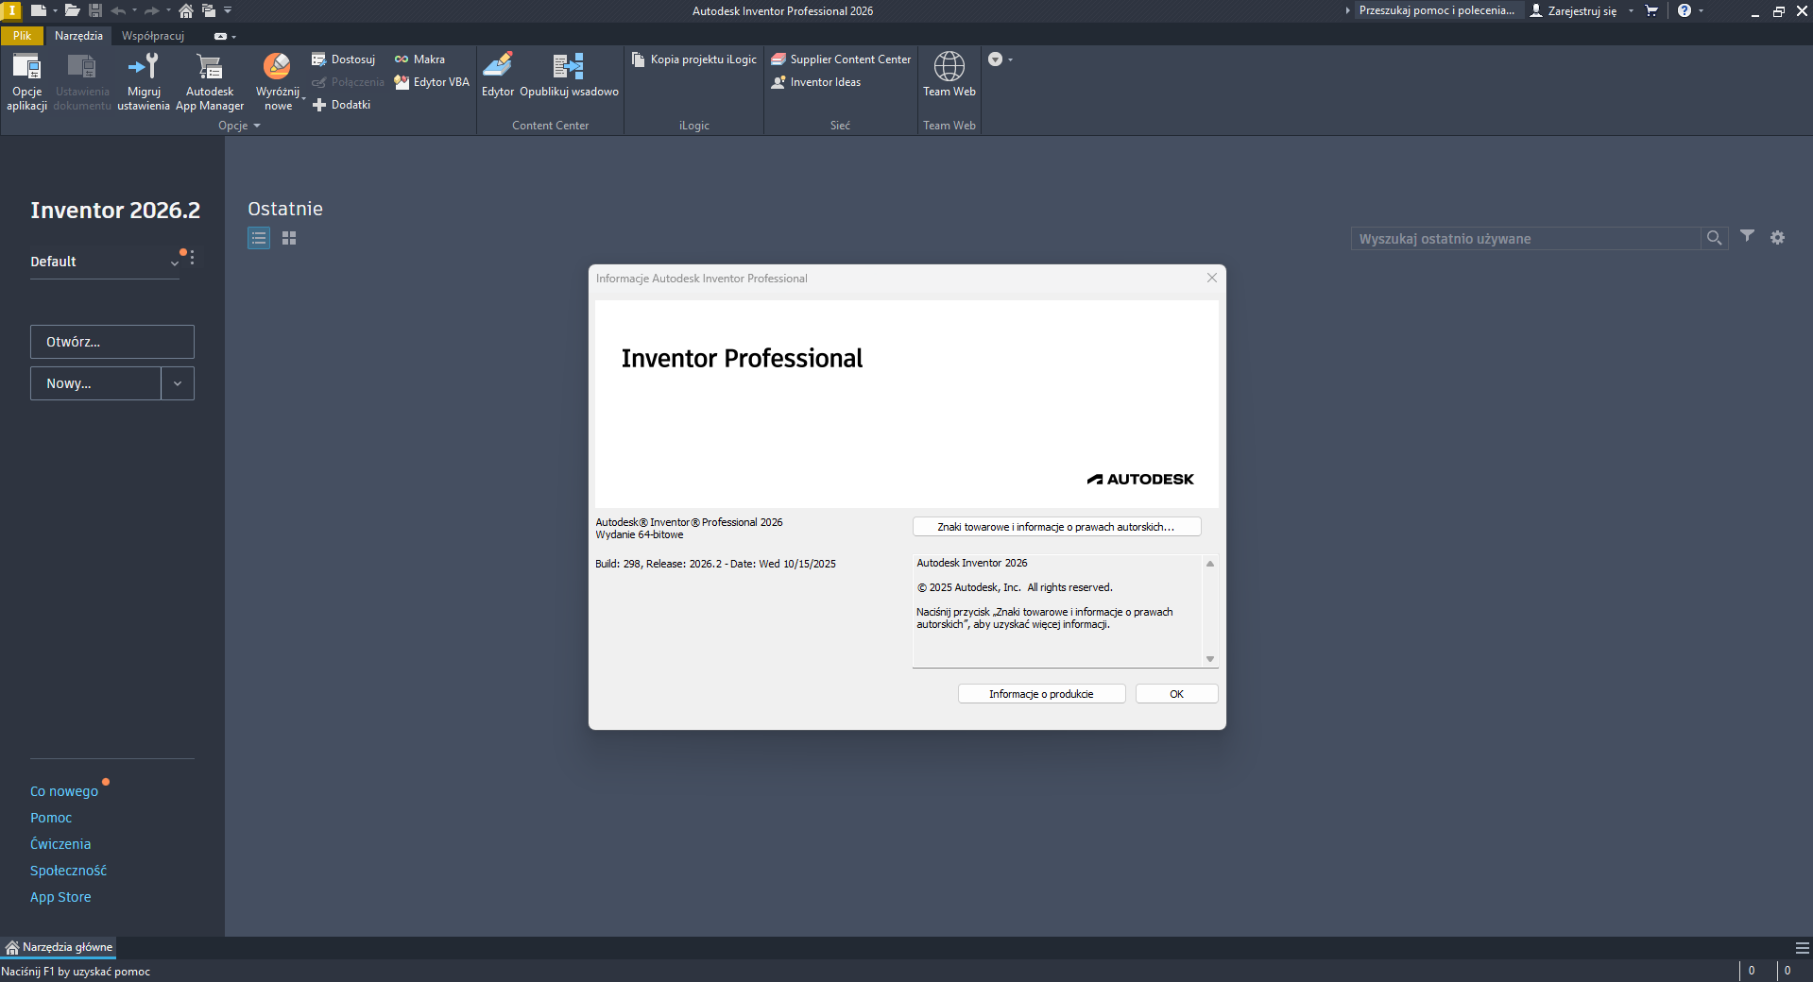Click Opublikuj wsadowo icon
The width and height of the screenshot is (1813, 982).
point(569,68)
